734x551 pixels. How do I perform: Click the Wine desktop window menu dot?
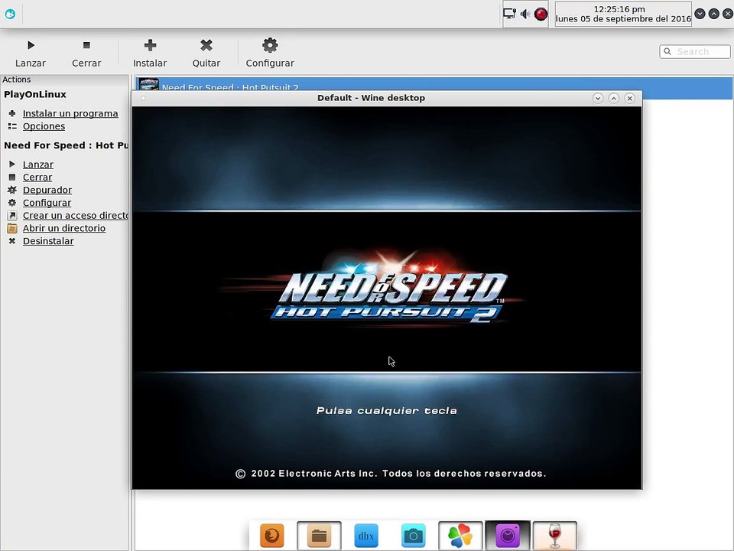click(143, 98)
